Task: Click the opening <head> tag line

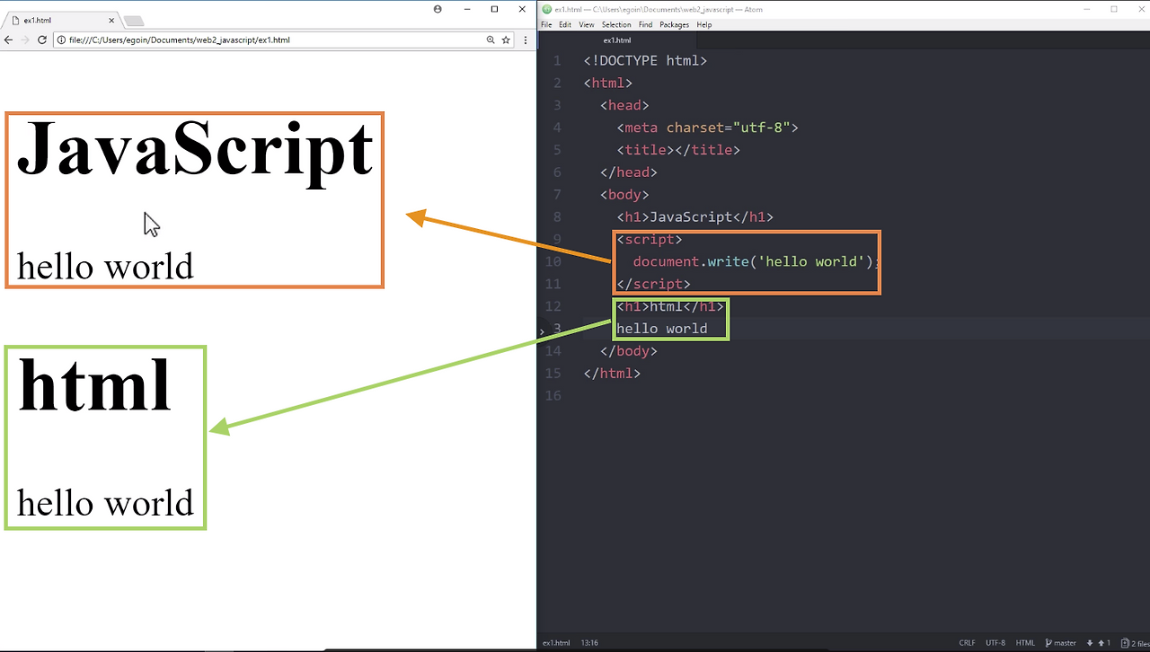Action: point(624,105)
